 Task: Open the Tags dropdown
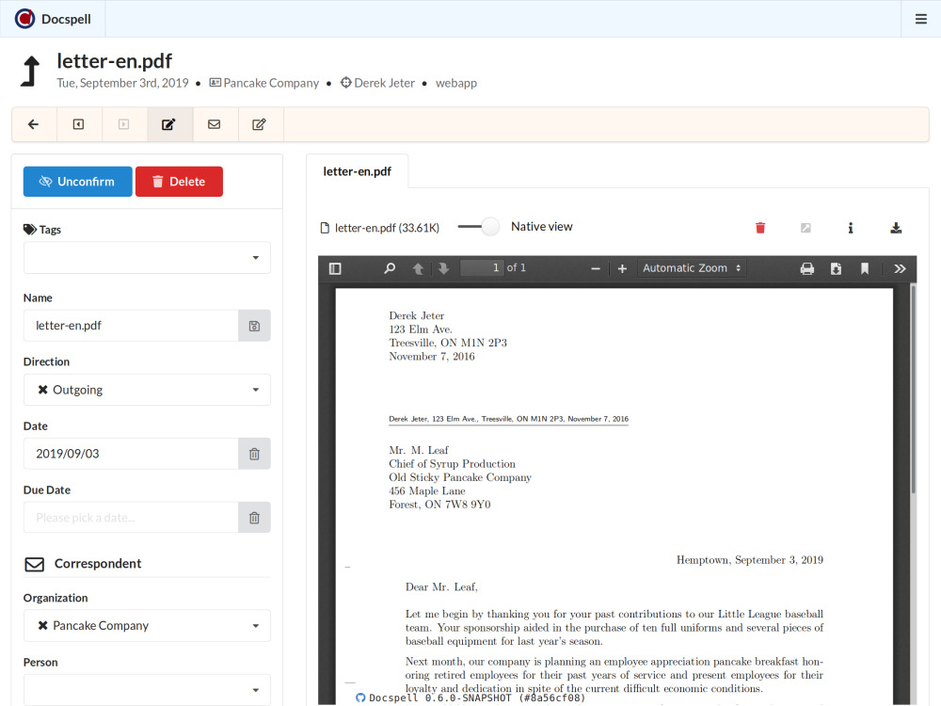(147, 258)
